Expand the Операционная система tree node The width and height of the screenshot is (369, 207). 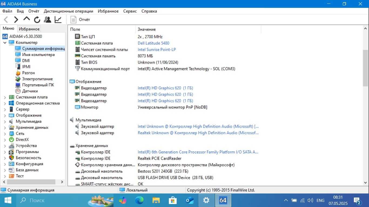tap(5, 103)
